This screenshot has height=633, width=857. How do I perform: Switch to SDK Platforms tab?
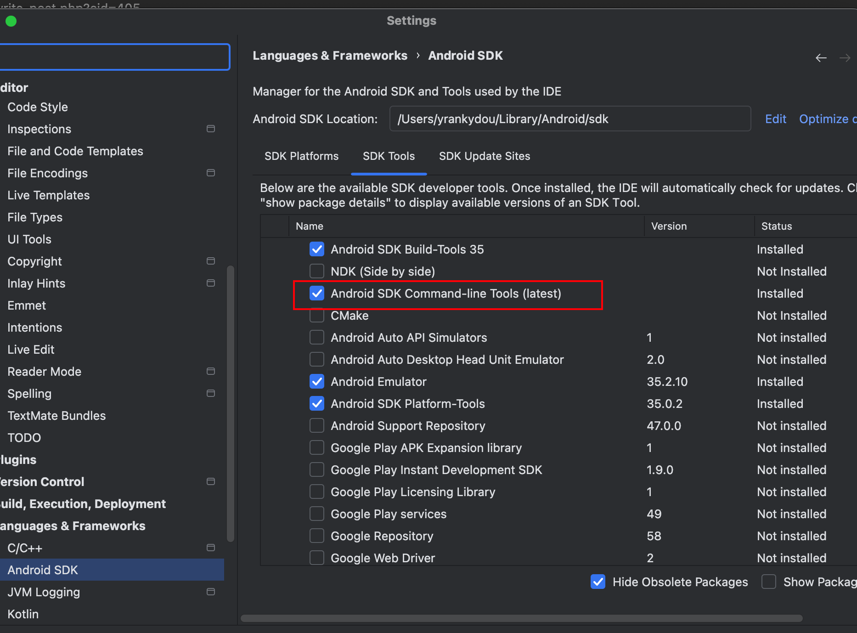[x=301, y=156]
